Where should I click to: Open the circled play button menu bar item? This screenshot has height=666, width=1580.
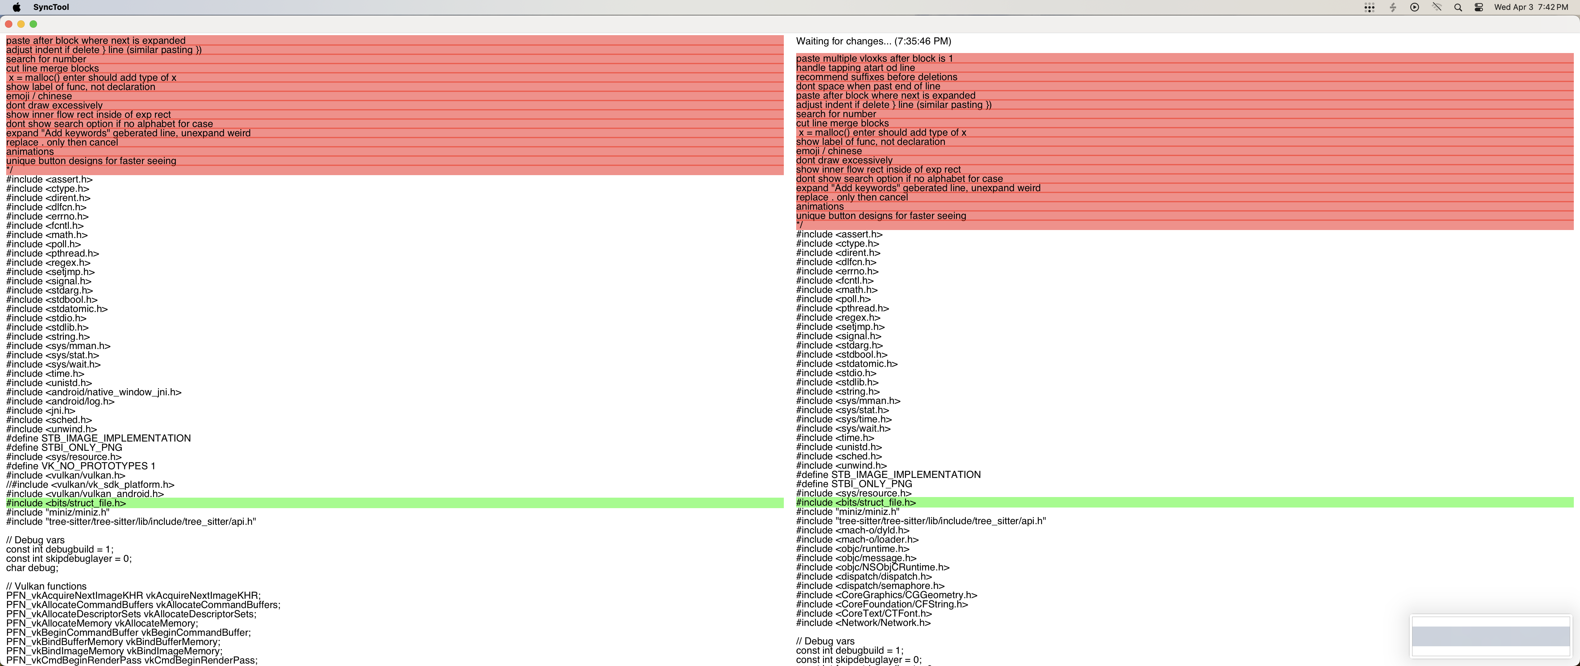coord(1414,7)
